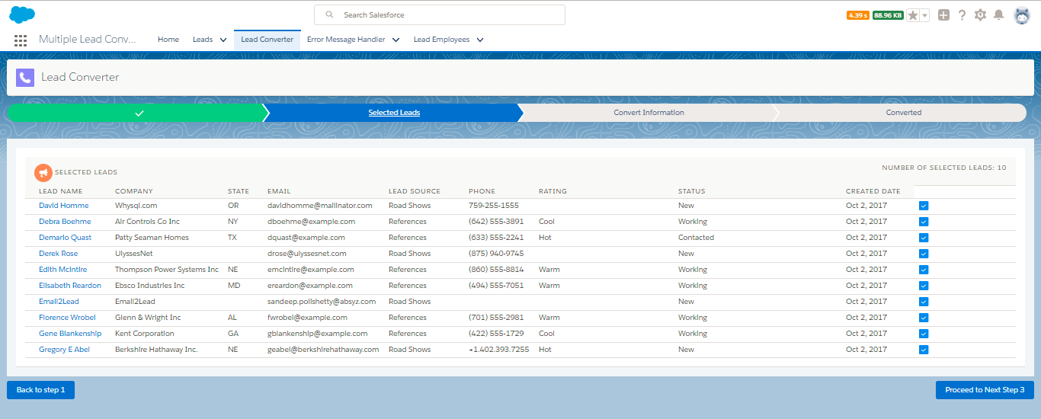Add page to favorites with star icon
This screenshot has width=1041, height=419.
pyautogui.click(x=913, y=15)
